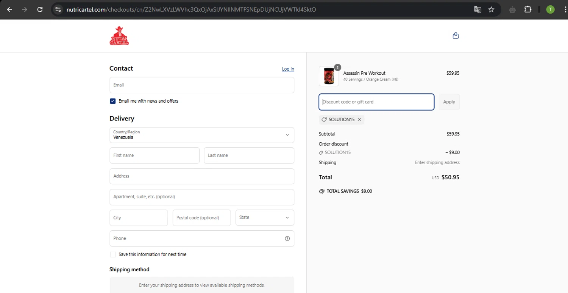
Task: Focus the Postal code field
Action: tap(201, 218)
